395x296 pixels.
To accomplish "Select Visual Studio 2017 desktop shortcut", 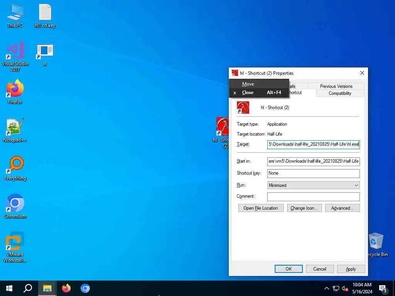I will click(x=15, y=57).
